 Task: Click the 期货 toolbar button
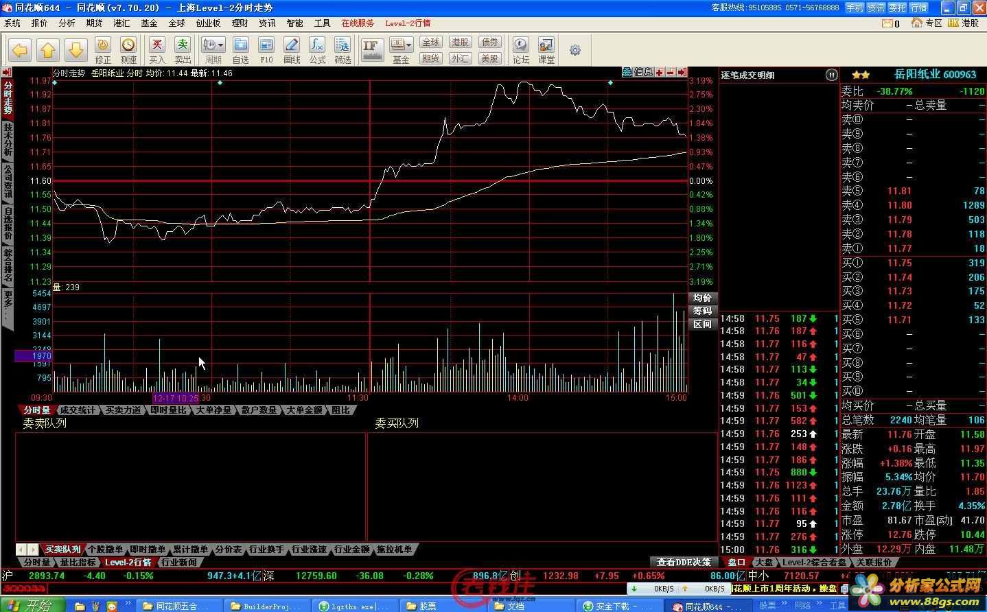coord(430,58)
